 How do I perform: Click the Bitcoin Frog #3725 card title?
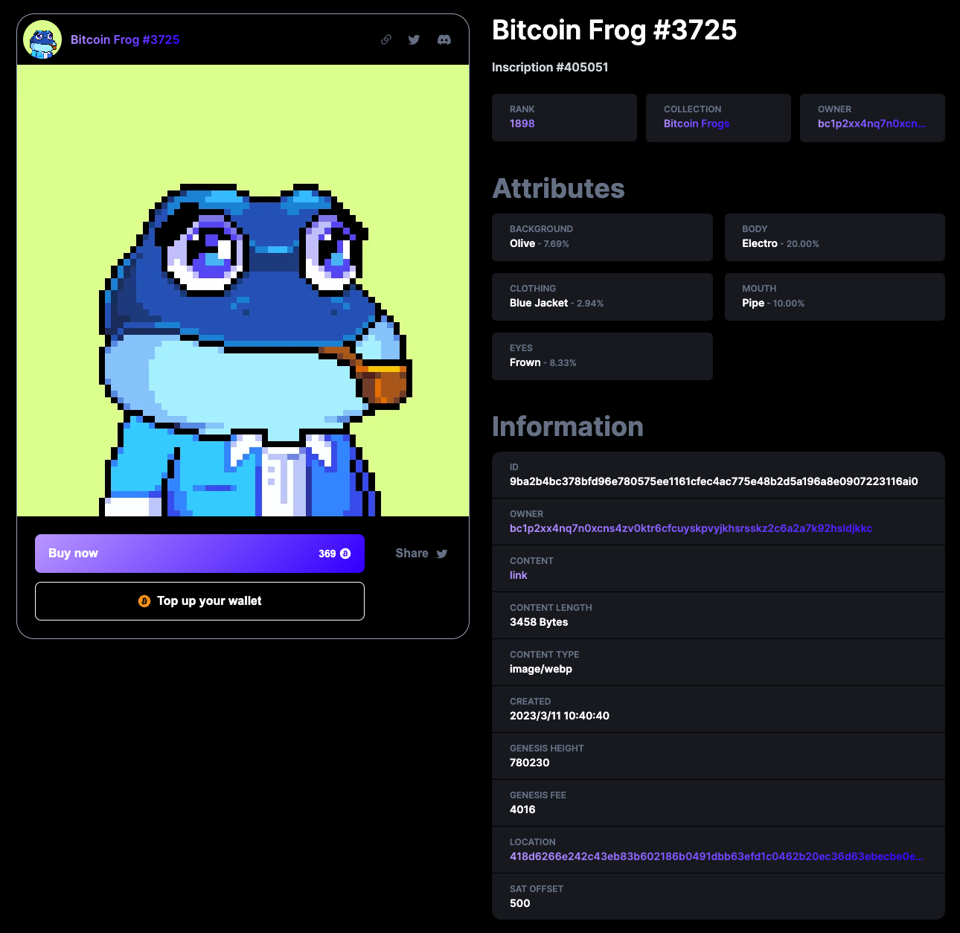[x=125, y=39]
